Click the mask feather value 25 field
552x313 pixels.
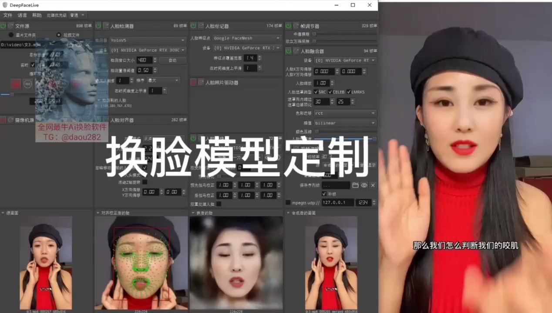[x=344, y=101]
